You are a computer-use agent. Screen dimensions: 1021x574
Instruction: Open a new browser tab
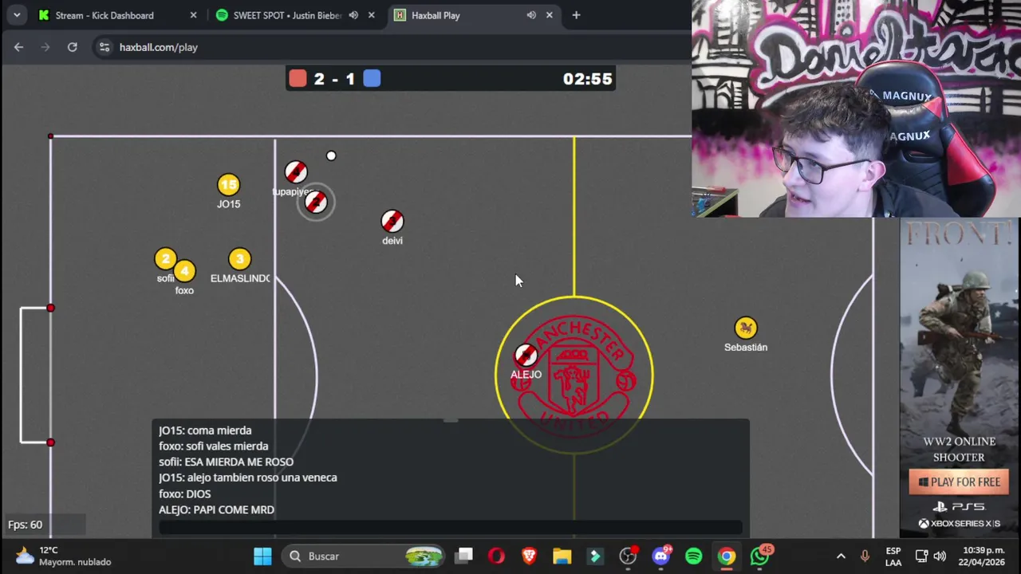coord(576,15)
